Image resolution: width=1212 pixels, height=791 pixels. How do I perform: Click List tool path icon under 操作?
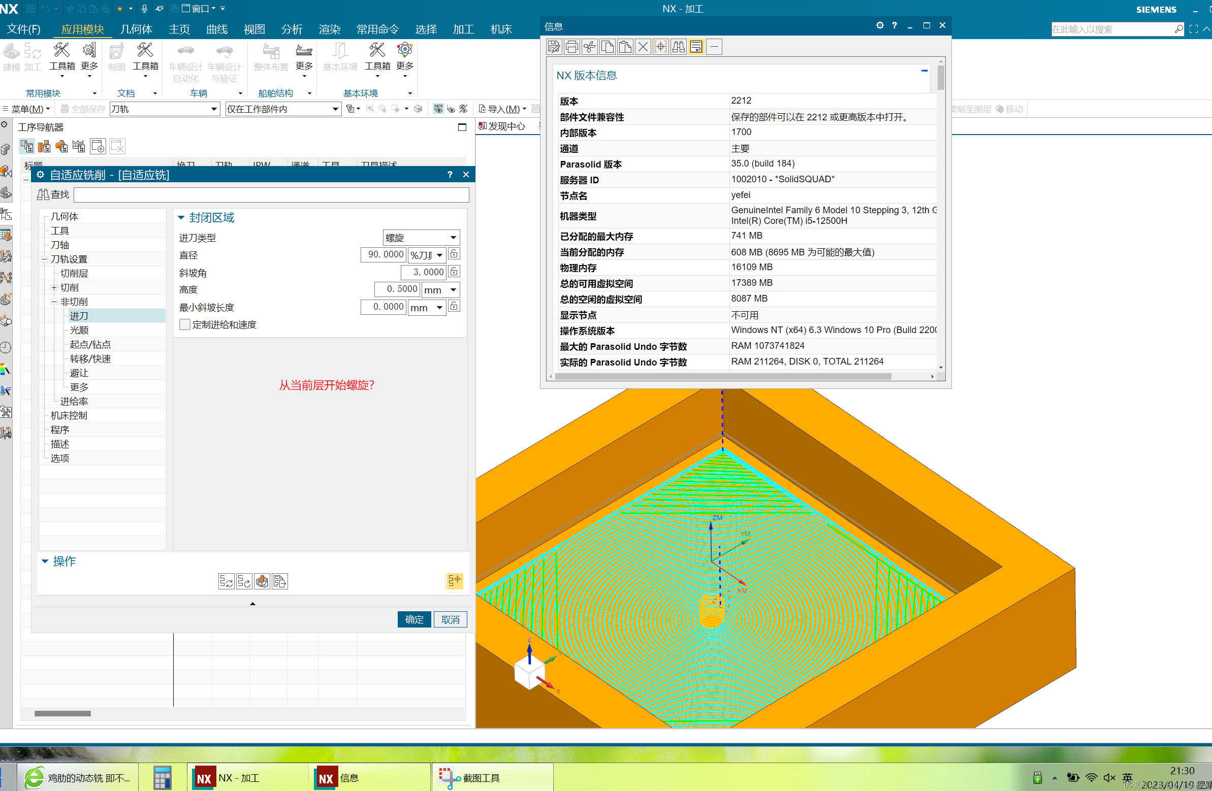click(x=279, y=581)
